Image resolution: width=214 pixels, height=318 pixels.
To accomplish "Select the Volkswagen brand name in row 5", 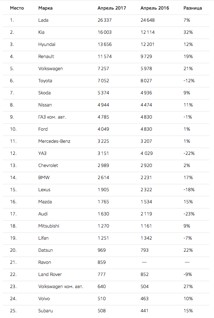I will pyautogui.click(x=50, y=69).
